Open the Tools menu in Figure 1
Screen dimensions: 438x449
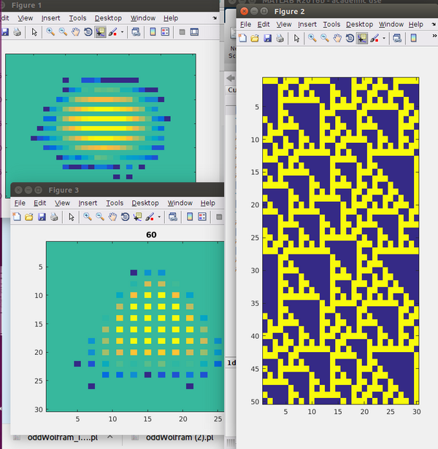click(x=77, y=18)
